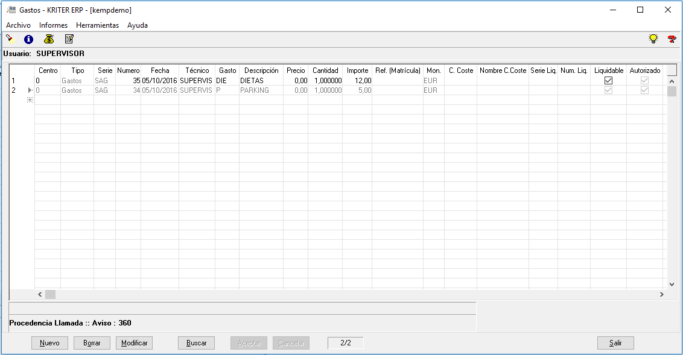
Task: Toggle Liquidable checkbox for DIETAS row
Action: [x=608, y=81]
